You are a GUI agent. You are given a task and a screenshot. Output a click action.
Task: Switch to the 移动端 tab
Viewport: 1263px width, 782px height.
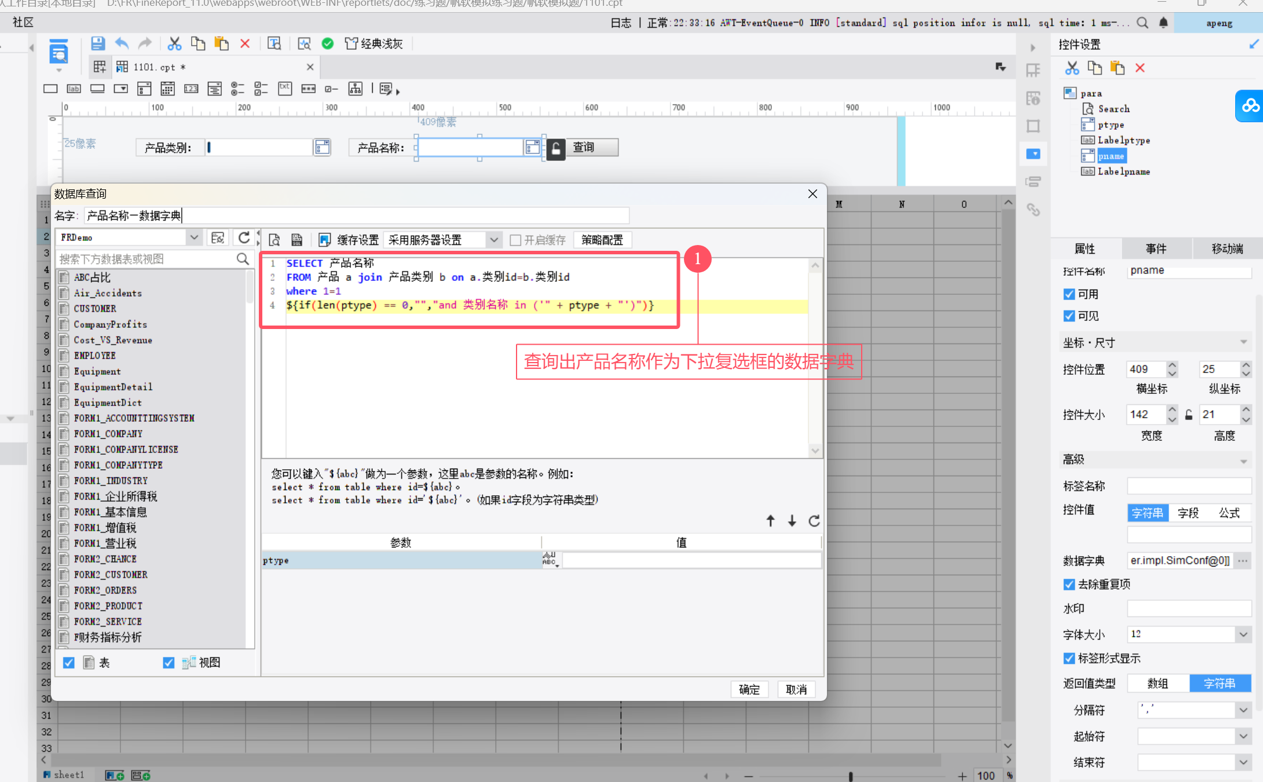[1227, 249]
